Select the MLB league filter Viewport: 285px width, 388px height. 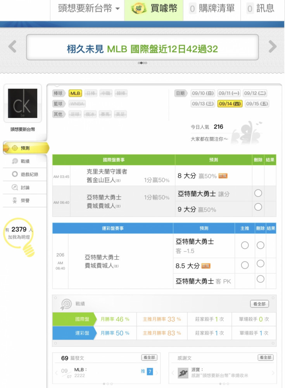75,93
